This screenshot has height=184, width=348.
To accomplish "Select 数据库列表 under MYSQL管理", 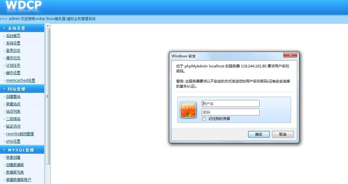I will (x=15, y=172).
